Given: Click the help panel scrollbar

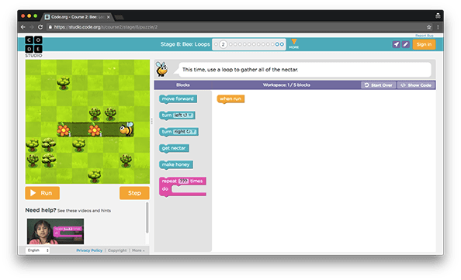Looking at the screenshot, I should [147, 218].
